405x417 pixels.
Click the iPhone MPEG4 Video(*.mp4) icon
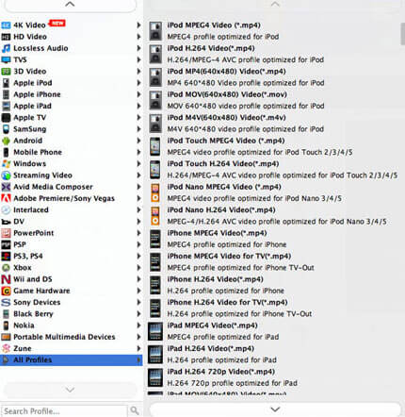click(155, 239)
